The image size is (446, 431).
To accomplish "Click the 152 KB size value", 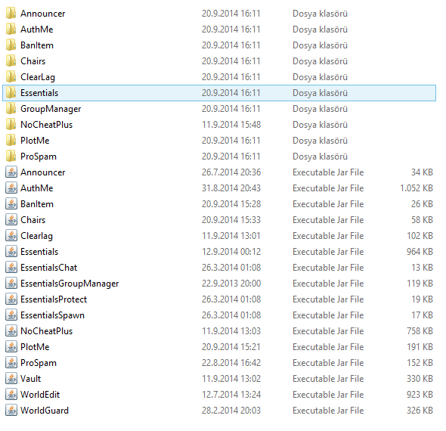I will click(x=420, y=363).
